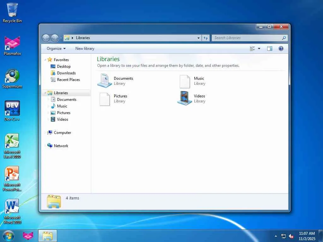Open the view options dropdown arrow
Viewport: 323px width, 242px height.
click(x=259, y=49)
